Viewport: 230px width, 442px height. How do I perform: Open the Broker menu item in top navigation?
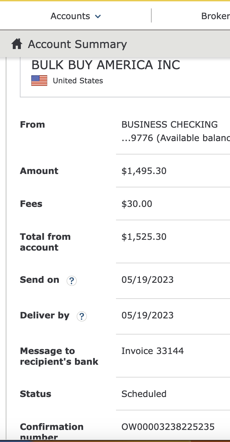(215, 16)
